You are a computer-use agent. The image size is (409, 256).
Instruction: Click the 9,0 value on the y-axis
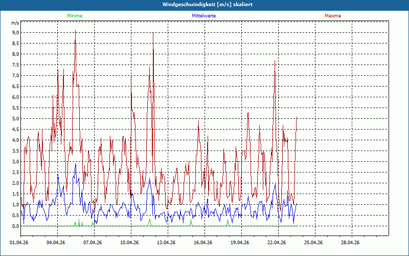pos(15,33)
